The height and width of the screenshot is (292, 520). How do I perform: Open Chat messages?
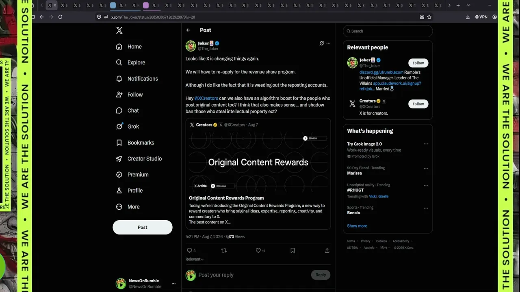click(x=127, y=110)
